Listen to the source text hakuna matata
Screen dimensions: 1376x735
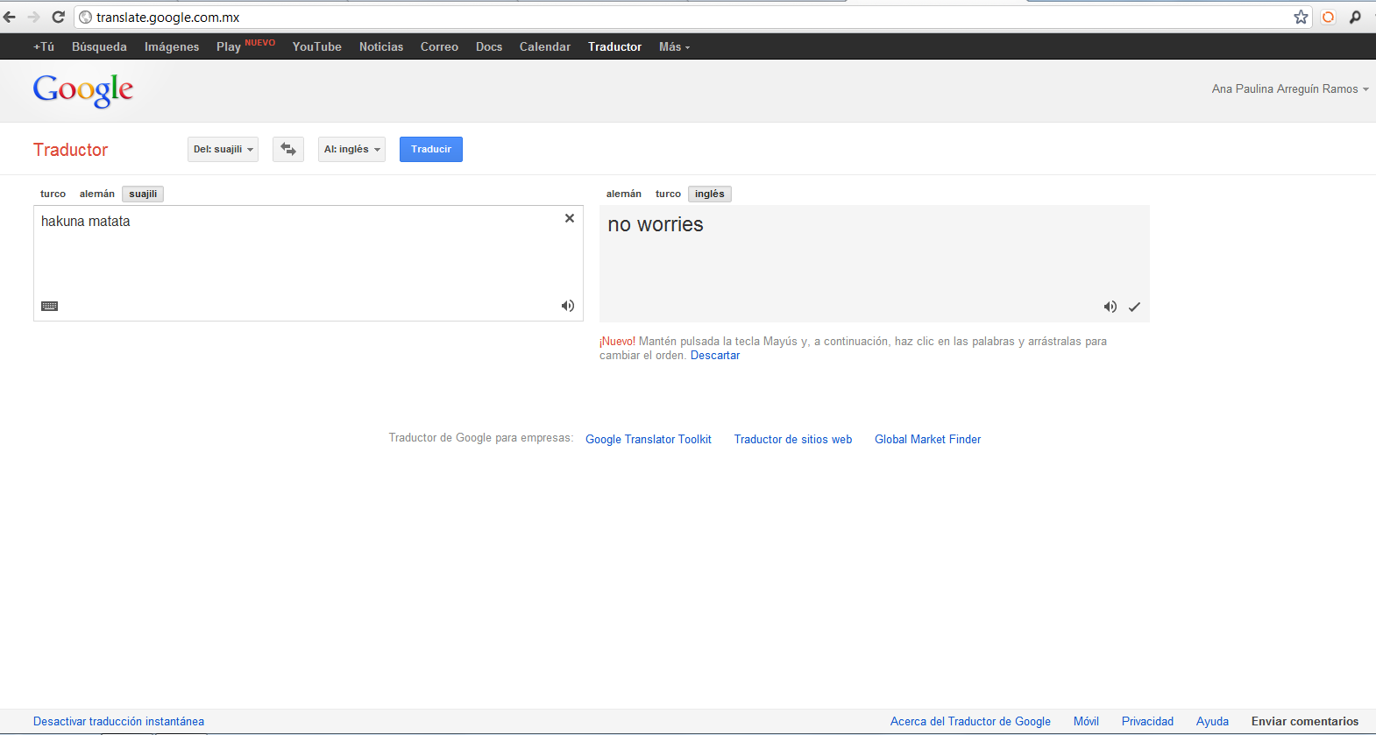[x=568, y=306]
